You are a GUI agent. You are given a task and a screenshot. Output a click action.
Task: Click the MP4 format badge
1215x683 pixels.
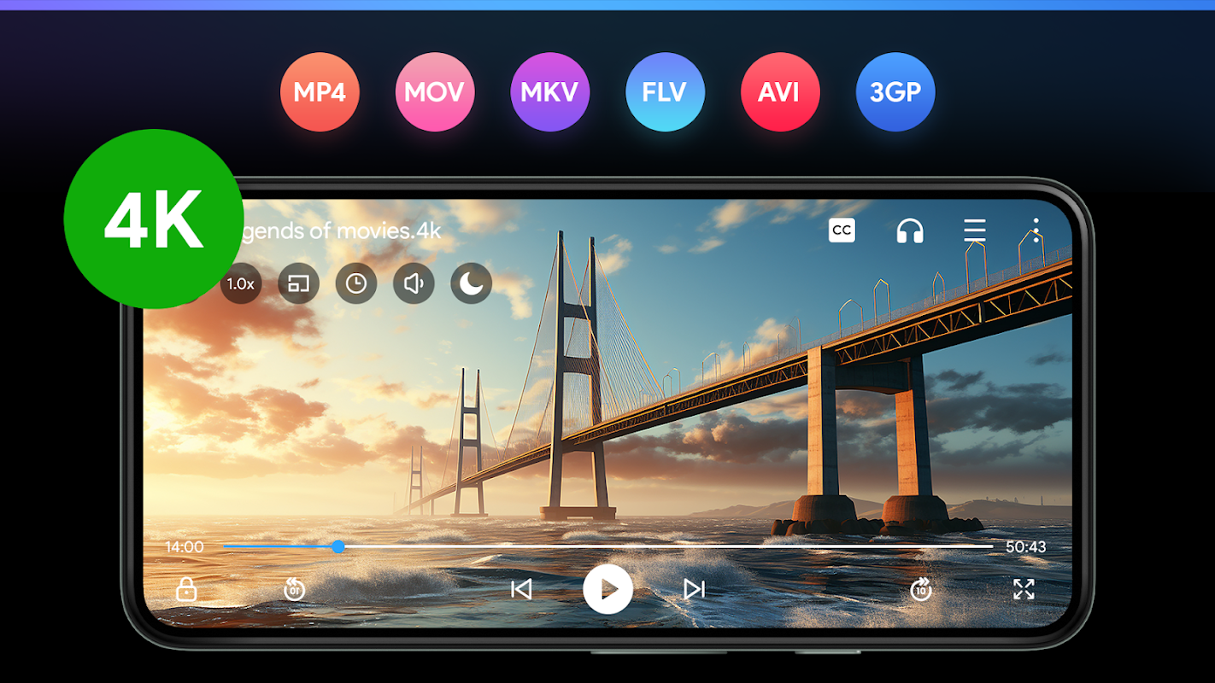click(320, 92)
